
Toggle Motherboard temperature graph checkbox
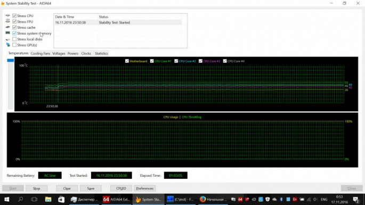pyautogui.click(x=127, y=61)
